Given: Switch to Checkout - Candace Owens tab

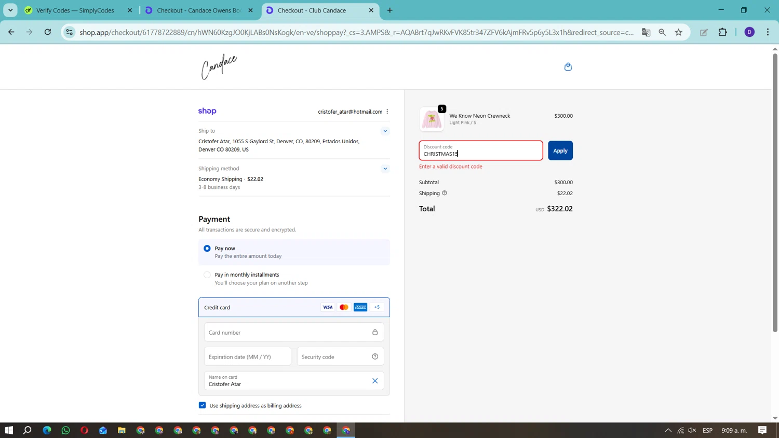Looking at the screenshot, I should 199,10.
